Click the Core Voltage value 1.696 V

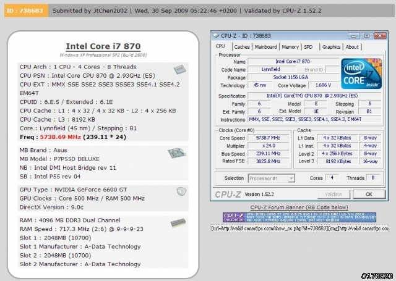[x=324, y=85]
